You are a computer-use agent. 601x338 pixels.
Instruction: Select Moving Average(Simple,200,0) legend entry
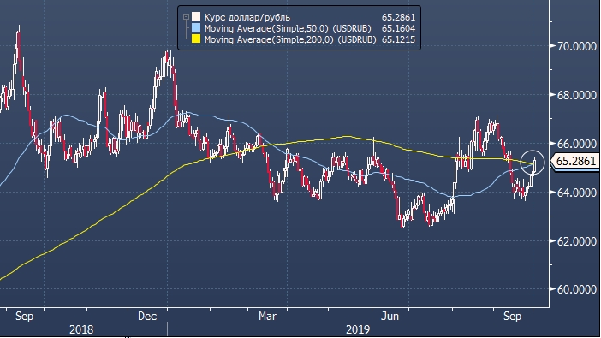click(290, 39)
